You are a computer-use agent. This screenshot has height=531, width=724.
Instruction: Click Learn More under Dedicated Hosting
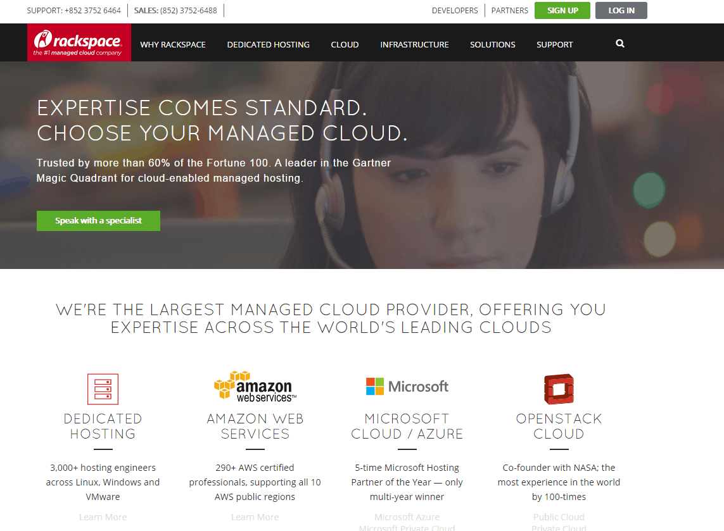pos(103,517)
